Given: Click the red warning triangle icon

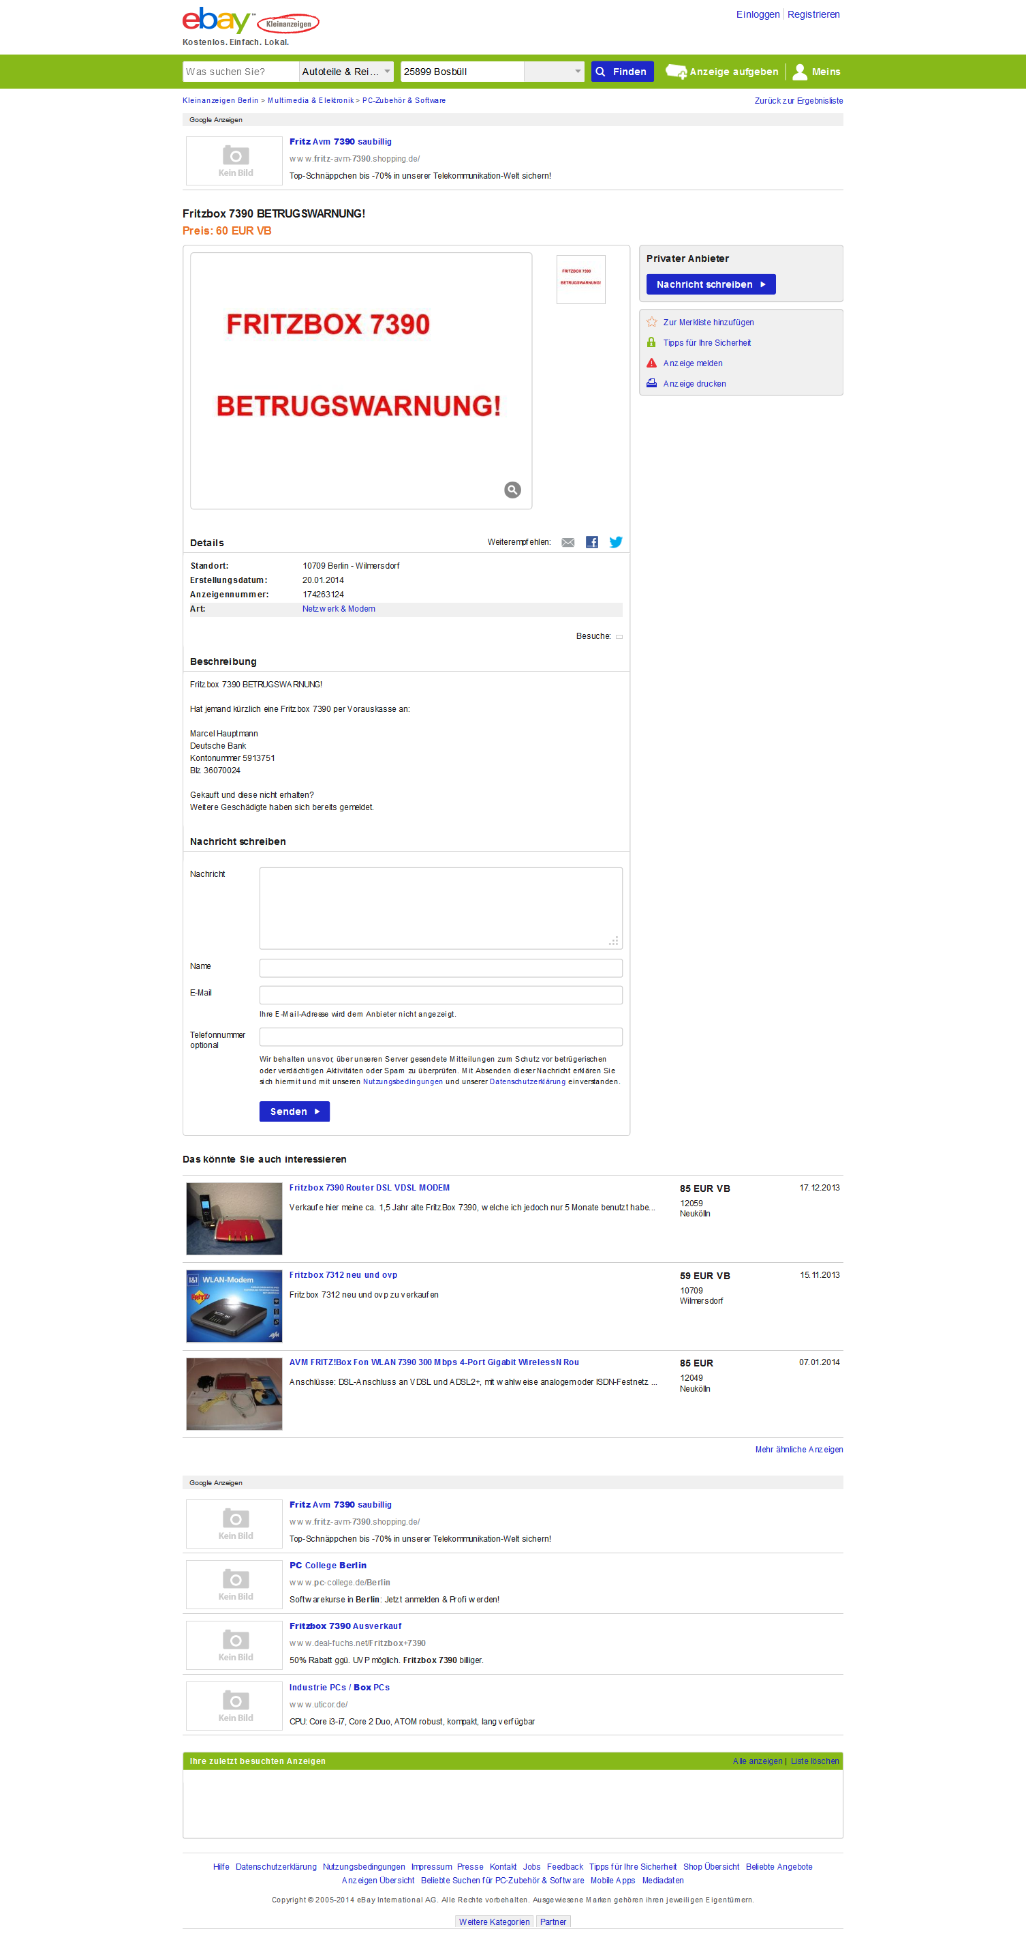Looking at the screenshot, I should pyautogui.click(x=651, y=363).
